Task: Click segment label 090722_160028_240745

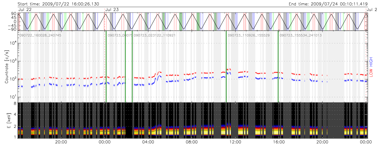Action: (40, 35)
